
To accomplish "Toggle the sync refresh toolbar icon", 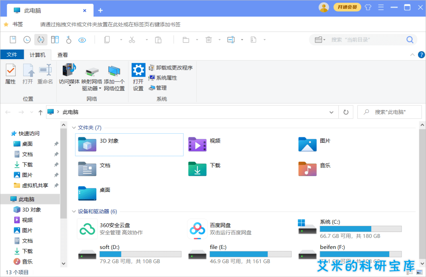I will point(41,40).
